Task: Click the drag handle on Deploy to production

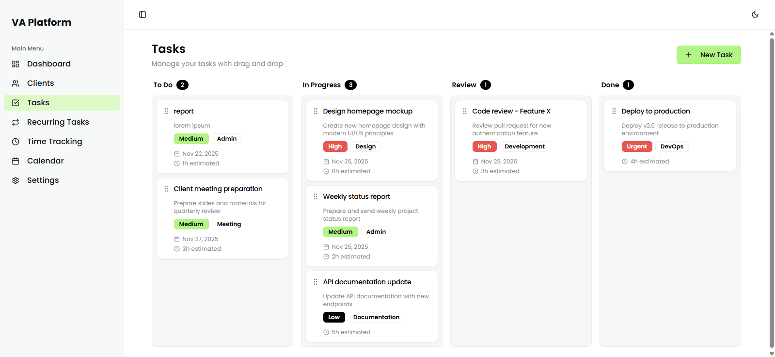Action: [x=614, y=111]
